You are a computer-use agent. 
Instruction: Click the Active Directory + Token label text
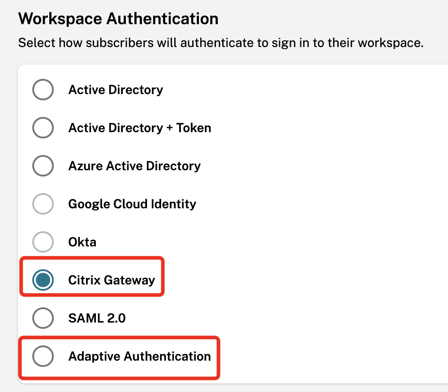pyautogui.click(x=140, y=128)
